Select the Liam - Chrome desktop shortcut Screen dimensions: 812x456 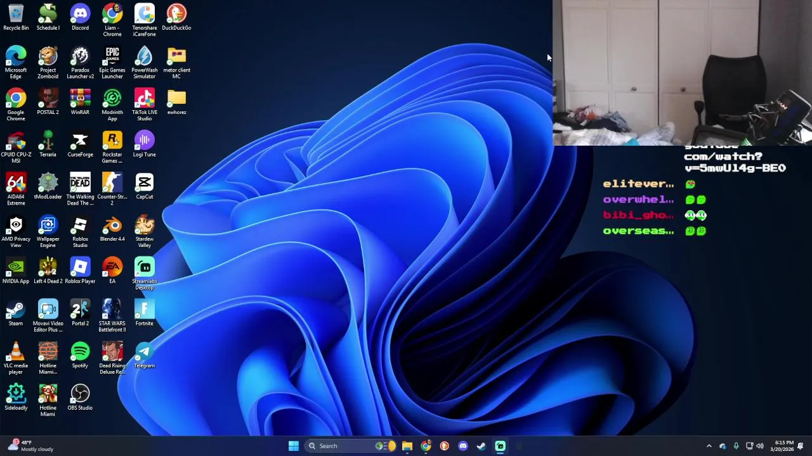point(112,20)
